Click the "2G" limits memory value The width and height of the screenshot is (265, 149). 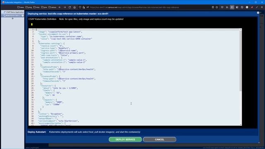click(x=58, y=93)
